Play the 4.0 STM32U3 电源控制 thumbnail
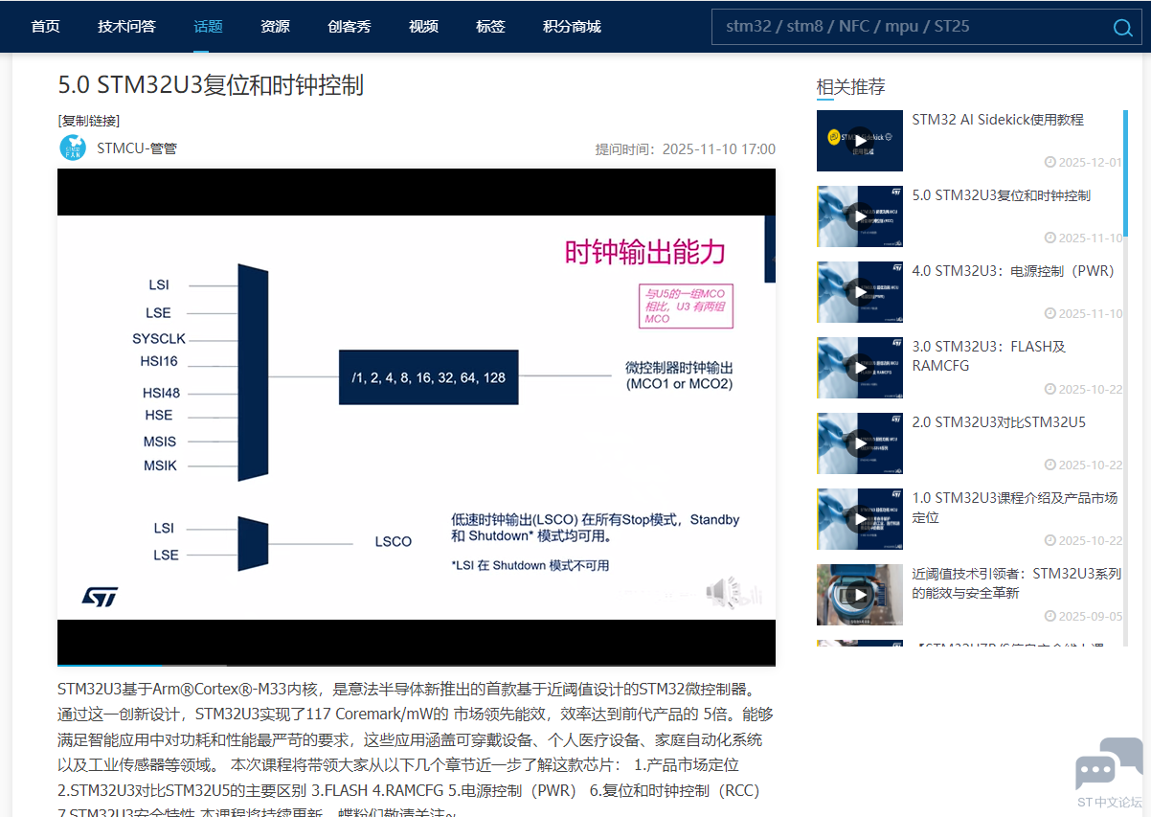Image resolution: width=1151 pixels, height=817 pixels. [860, 292]
